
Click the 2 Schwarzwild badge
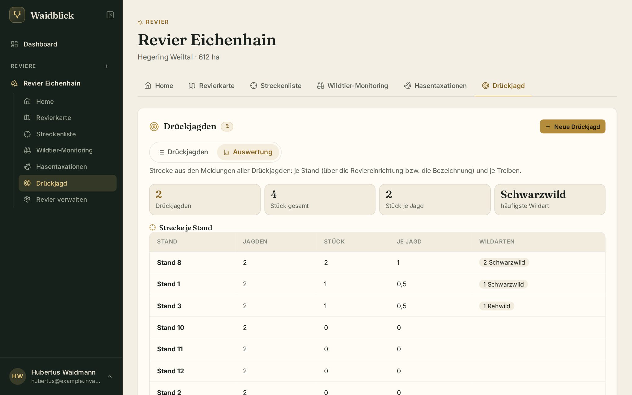tap(504, 262)
